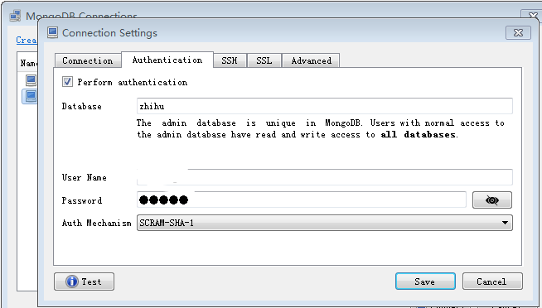The height and width of the screenshot is (308, 542).
Task: Select the Authentication tab
Action: (x=167, y=60)
